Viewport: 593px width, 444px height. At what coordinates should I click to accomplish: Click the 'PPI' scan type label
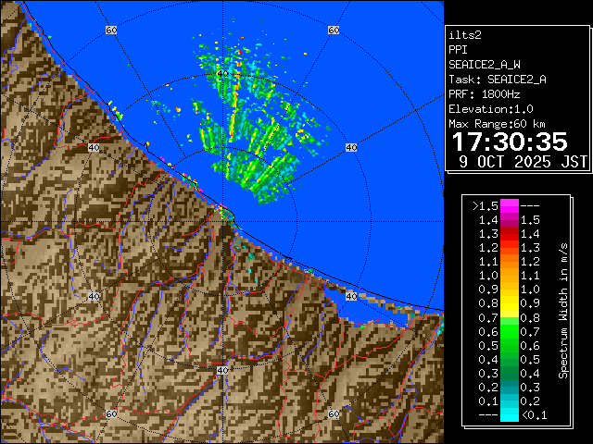coord(458,50)
